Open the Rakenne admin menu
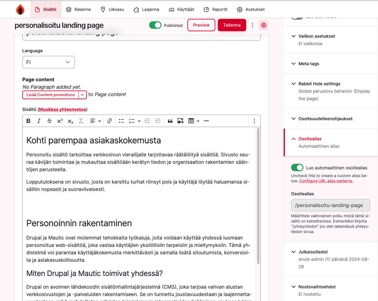Screen dimensions: 378x301 [x=79, y=10]
